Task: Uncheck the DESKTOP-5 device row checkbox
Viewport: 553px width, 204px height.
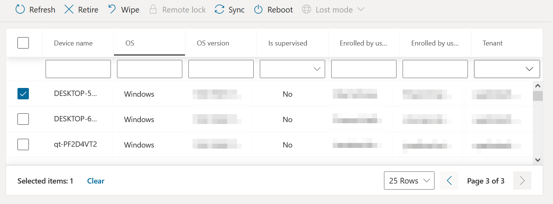Action: (x=23, y=94)
